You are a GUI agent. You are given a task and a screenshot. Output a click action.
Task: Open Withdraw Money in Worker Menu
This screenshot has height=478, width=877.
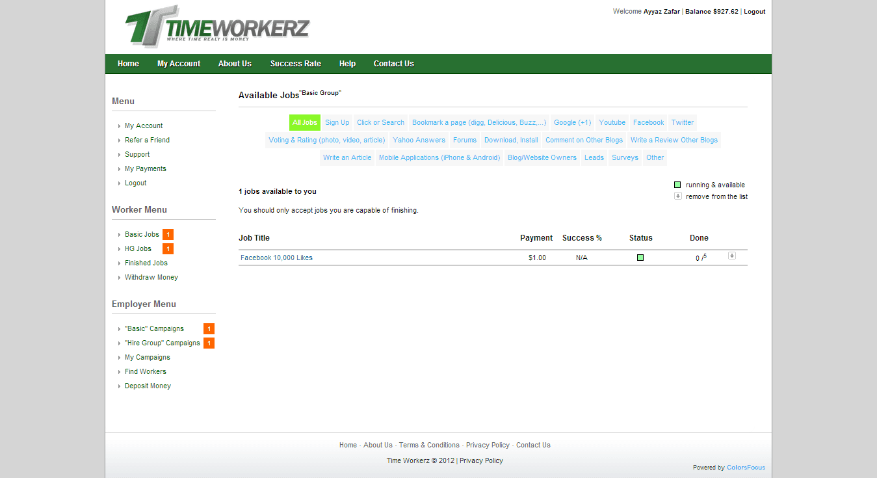[151, 278]
